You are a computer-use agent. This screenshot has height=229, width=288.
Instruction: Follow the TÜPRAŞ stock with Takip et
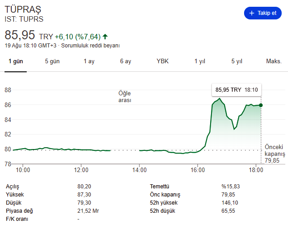pyautogui.click(x=263, y=13)
